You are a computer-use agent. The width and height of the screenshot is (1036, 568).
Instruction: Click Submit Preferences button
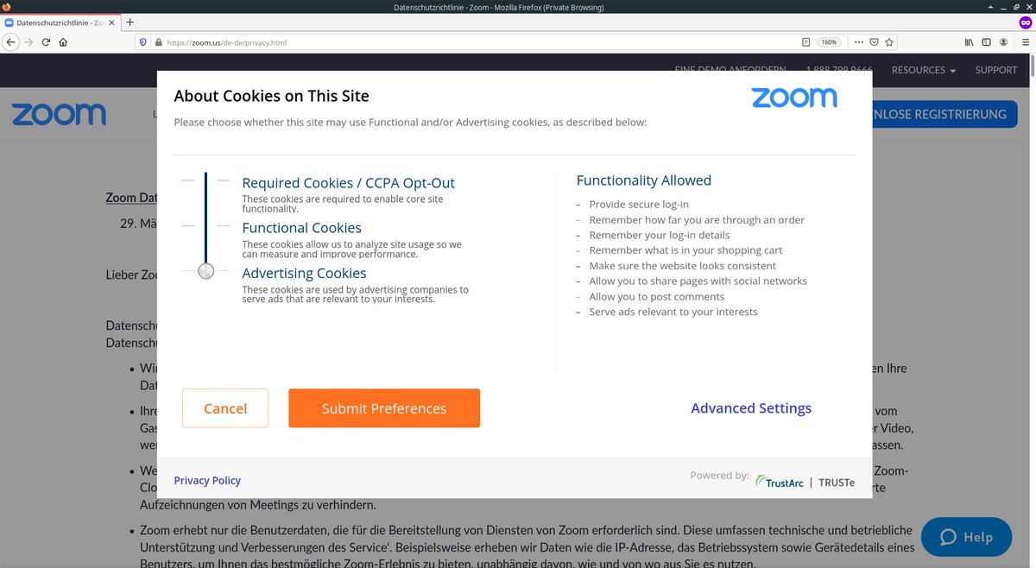(x=384, y=408)
